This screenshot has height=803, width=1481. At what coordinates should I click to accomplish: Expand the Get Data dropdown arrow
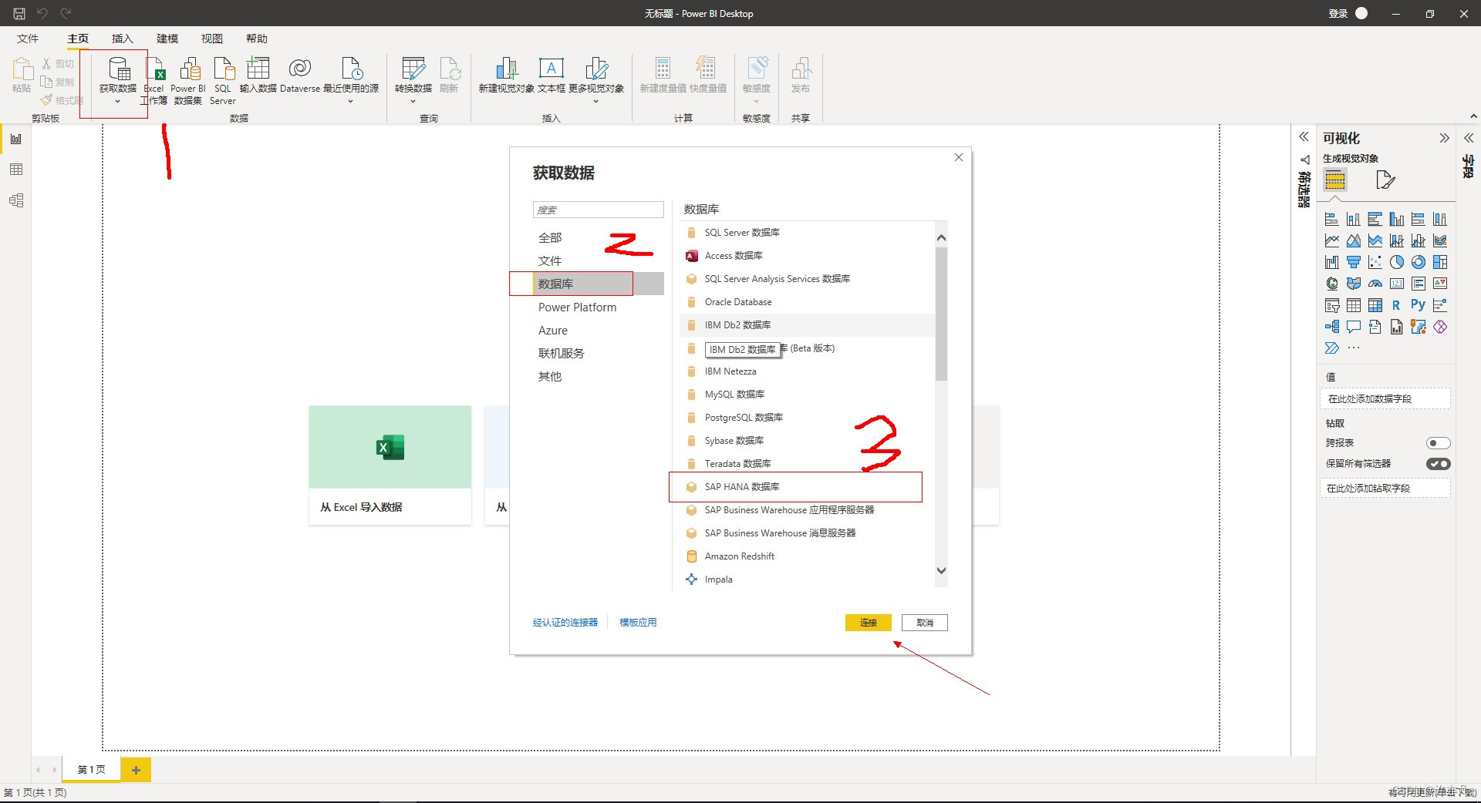pos(118,101)
